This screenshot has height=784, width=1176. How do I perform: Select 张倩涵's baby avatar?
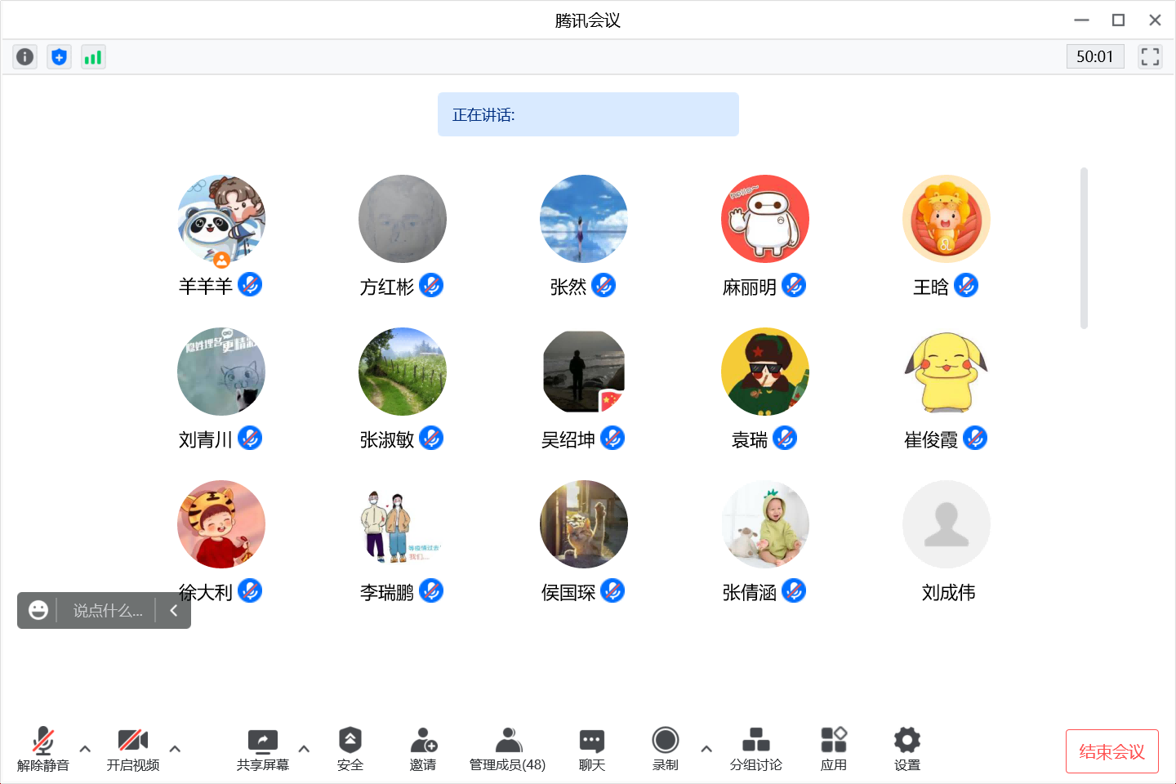(765, 524)
